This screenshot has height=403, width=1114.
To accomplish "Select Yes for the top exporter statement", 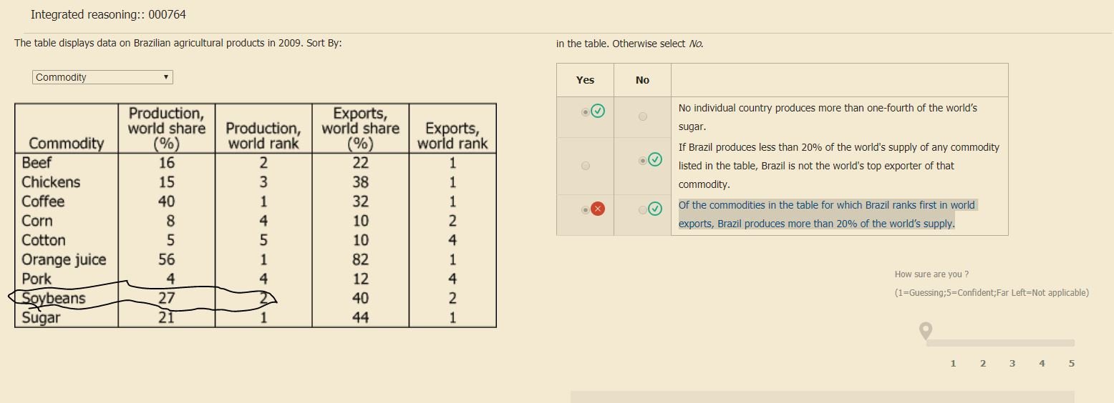I will tap(586, 166).
